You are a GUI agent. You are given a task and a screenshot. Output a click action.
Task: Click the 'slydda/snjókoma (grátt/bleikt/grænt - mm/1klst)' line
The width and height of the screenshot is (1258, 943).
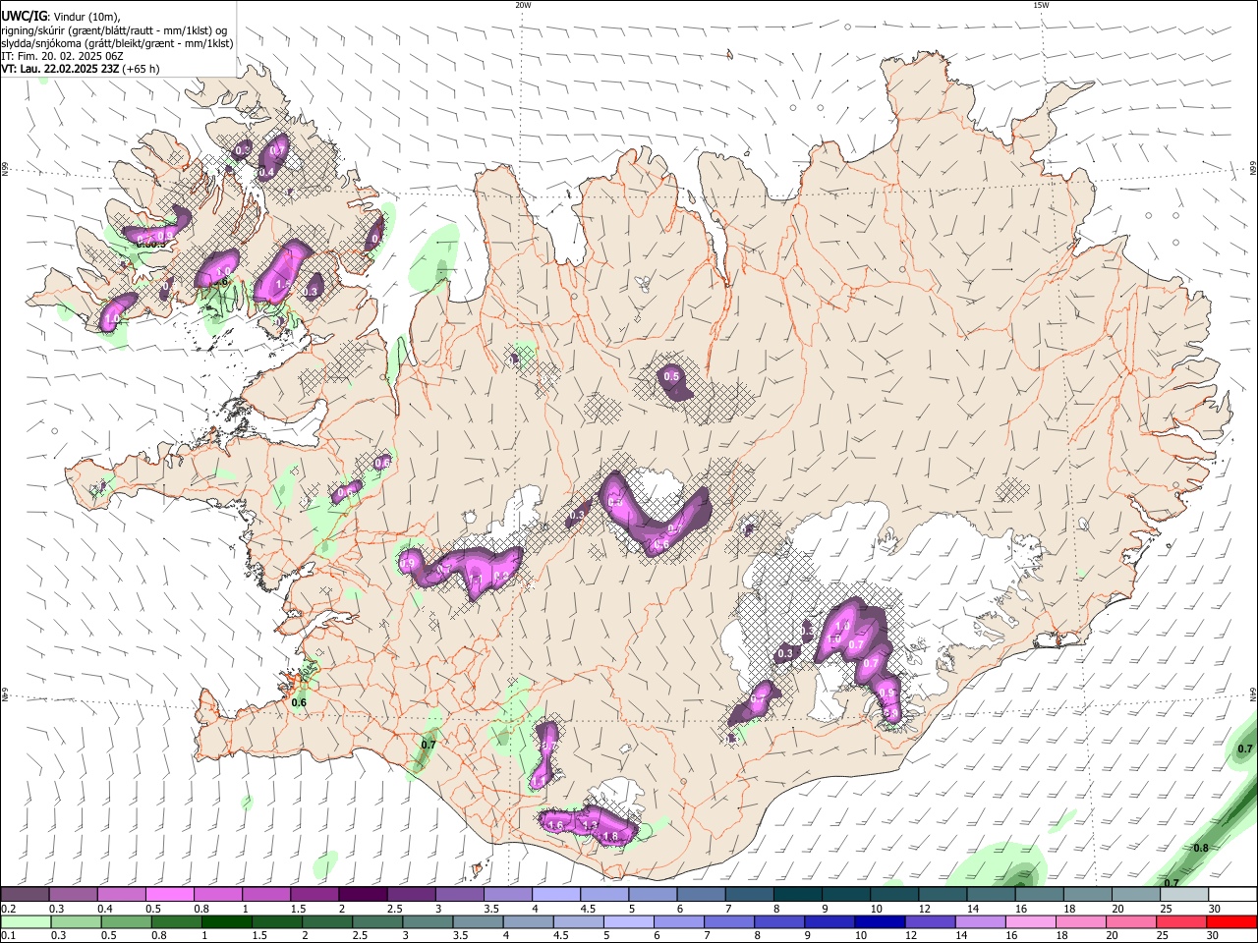pyautogui.click(x=117, y=43)
